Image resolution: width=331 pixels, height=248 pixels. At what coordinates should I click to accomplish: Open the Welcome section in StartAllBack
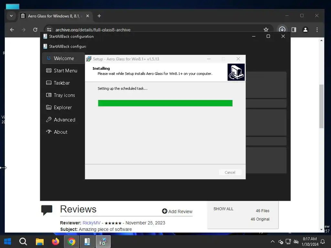click(63, 58)
